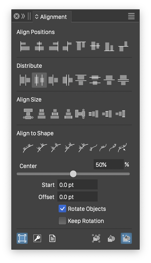The height and width of the screenshot is (263, 151).
Task: Click the Start value input field
Action: [77, 185]
